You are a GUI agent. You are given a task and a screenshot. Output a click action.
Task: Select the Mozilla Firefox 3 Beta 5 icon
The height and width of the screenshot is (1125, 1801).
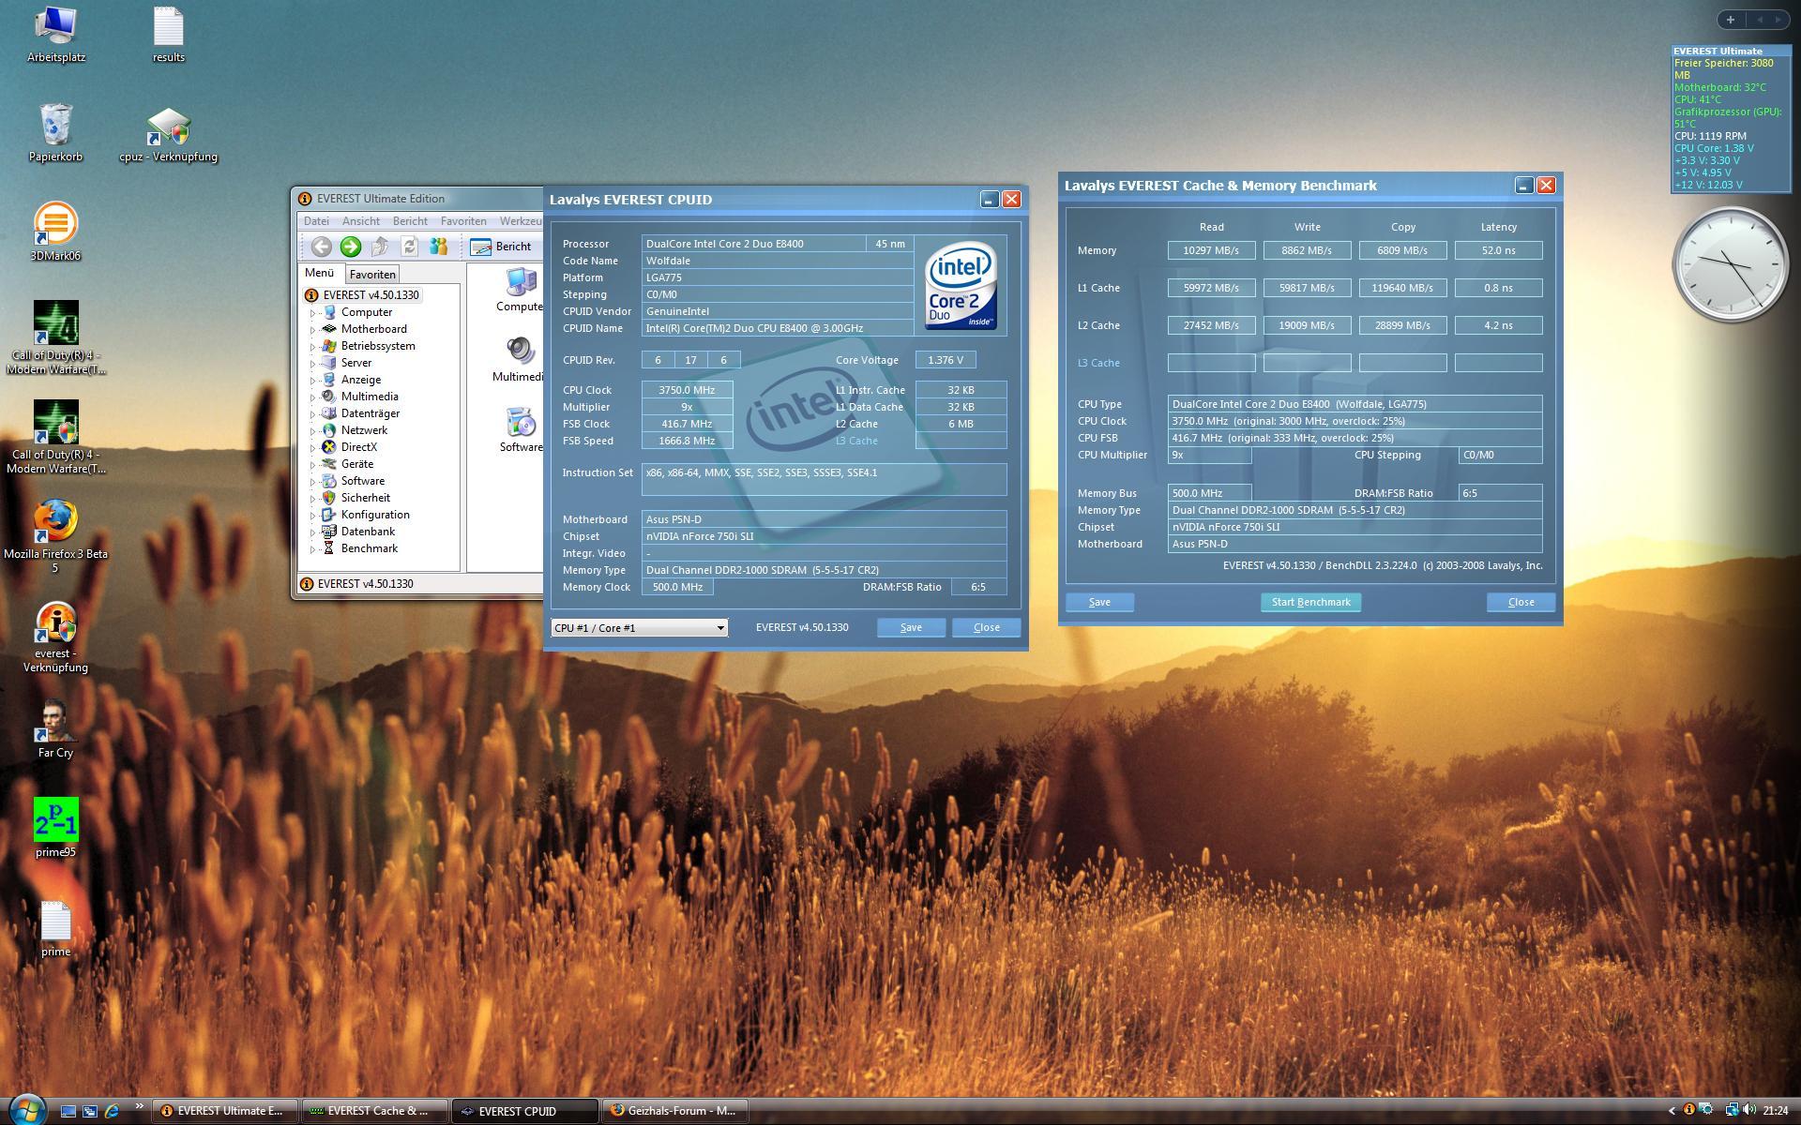tap(55, 536)
